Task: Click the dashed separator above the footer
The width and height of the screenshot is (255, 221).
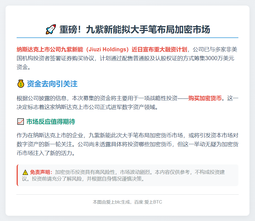Action: point(127,194)
